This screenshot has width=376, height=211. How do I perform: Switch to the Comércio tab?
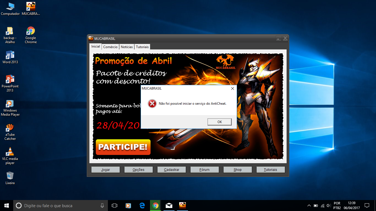[x=110, y=47]
